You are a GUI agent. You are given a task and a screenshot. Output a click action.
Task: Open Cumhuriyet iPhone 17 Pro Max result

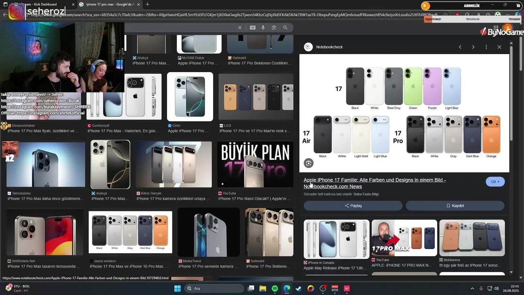(124, 97)
